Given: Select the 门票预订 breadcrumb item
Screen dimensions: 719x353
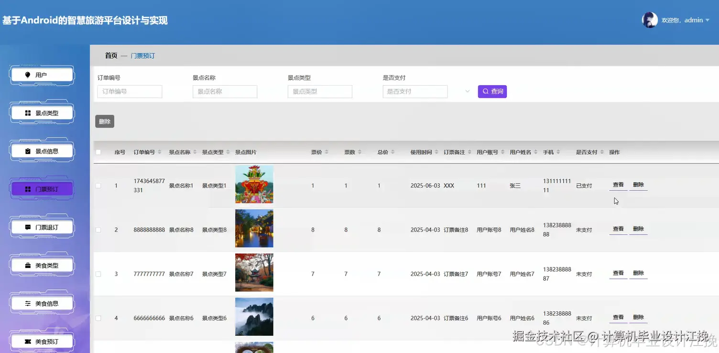Looking at the screenshot, I should pos(142,55).
